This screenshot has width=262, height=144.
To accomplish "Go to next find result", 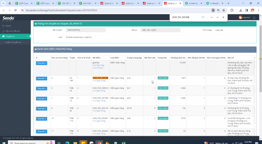I will tap(217, 17).
